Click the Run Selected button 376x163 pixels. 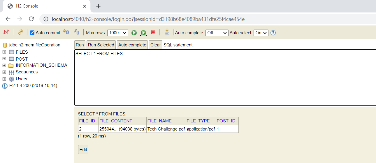click(x=101, y=45)
